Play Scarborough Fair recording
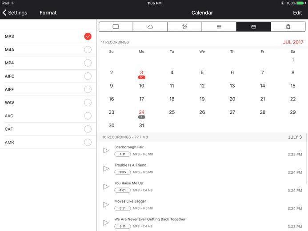The height and width of the screenshot is (231, 308). tap(106, 151)
